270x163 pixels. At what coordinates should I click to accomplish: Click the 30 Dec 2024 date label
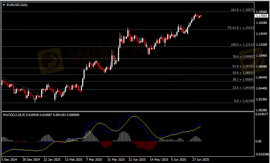click(x=31, y=160)
